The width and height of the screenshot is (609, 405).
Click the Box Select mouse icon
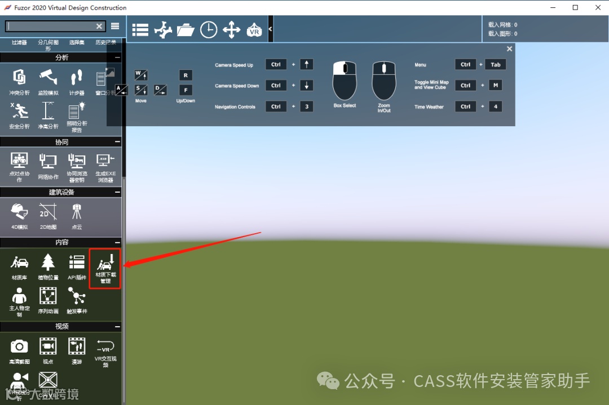coord(345,81)
